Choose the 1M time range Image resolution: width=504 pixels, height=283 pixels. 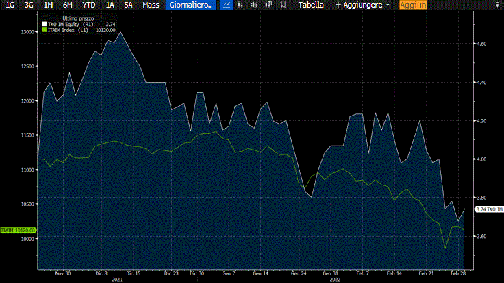[x=48, y=5]
